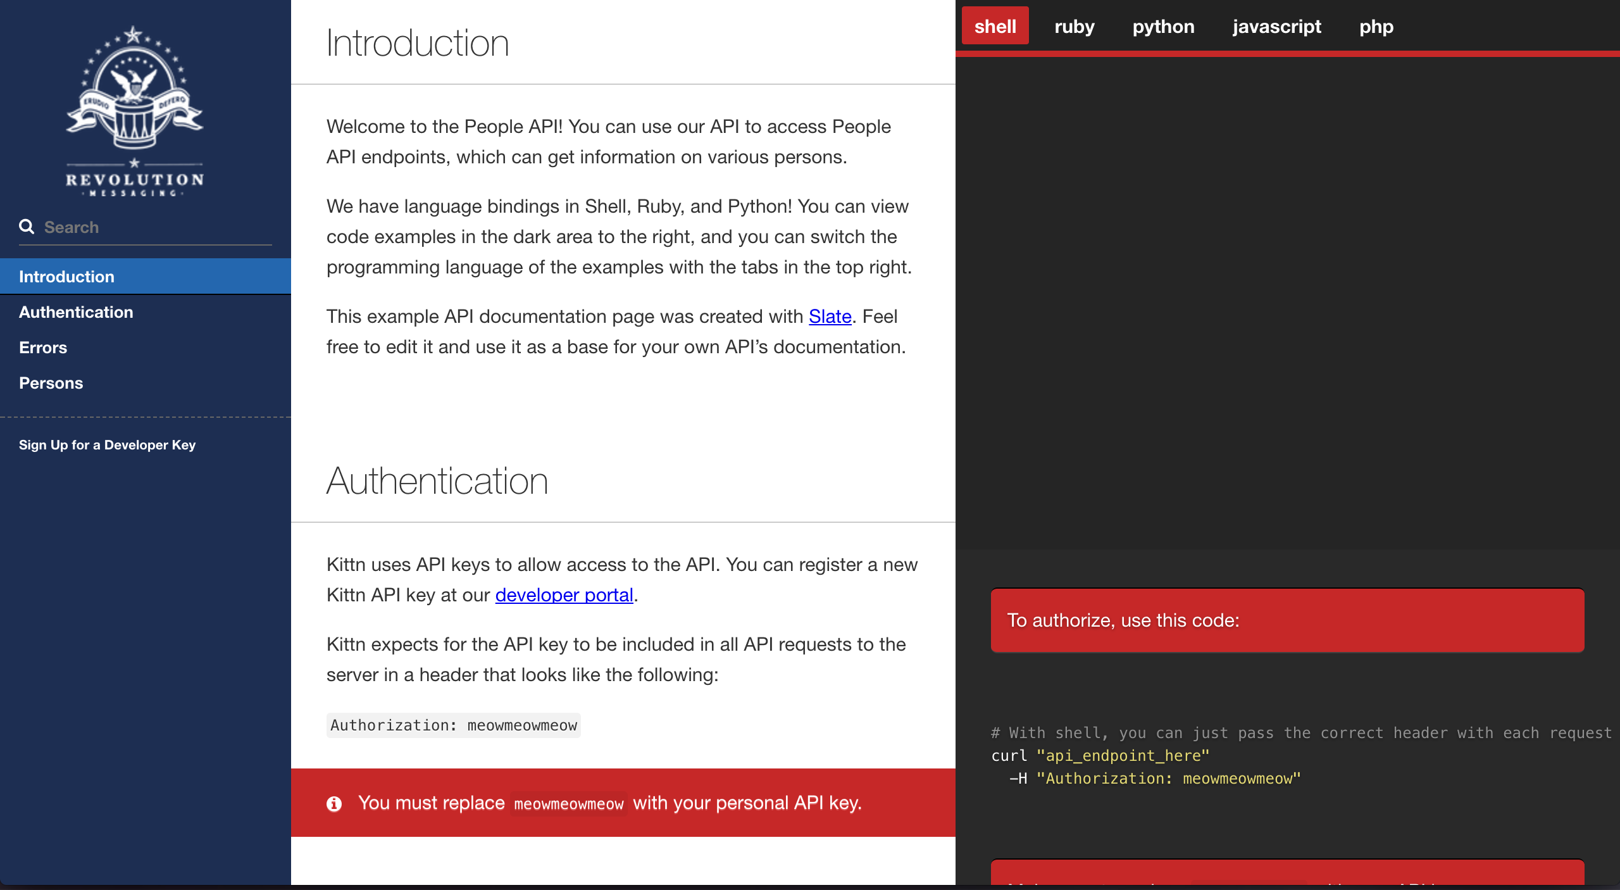Click the Authentication heading
Image resolution: width=1620 pixels, height=890 pixels.
point(437,481)
